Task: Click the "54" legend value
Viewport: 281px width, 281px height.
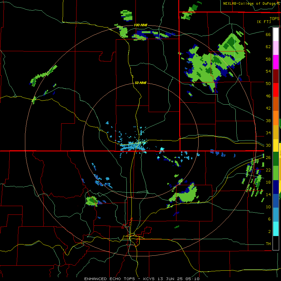Action: [268, 71]
